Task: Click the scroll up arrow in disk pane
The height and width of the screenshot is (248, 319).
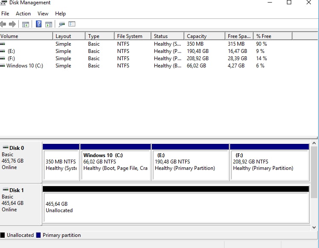Action: (x=314, y=143)
